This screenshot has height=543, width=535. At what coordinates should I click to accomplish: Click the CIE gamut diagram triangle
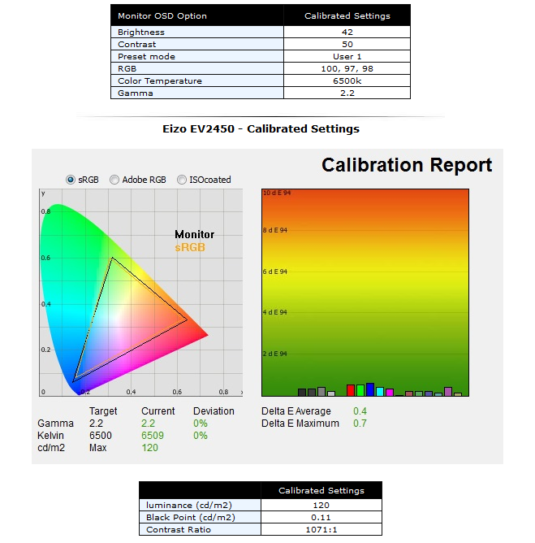click(x=130, y=319)
